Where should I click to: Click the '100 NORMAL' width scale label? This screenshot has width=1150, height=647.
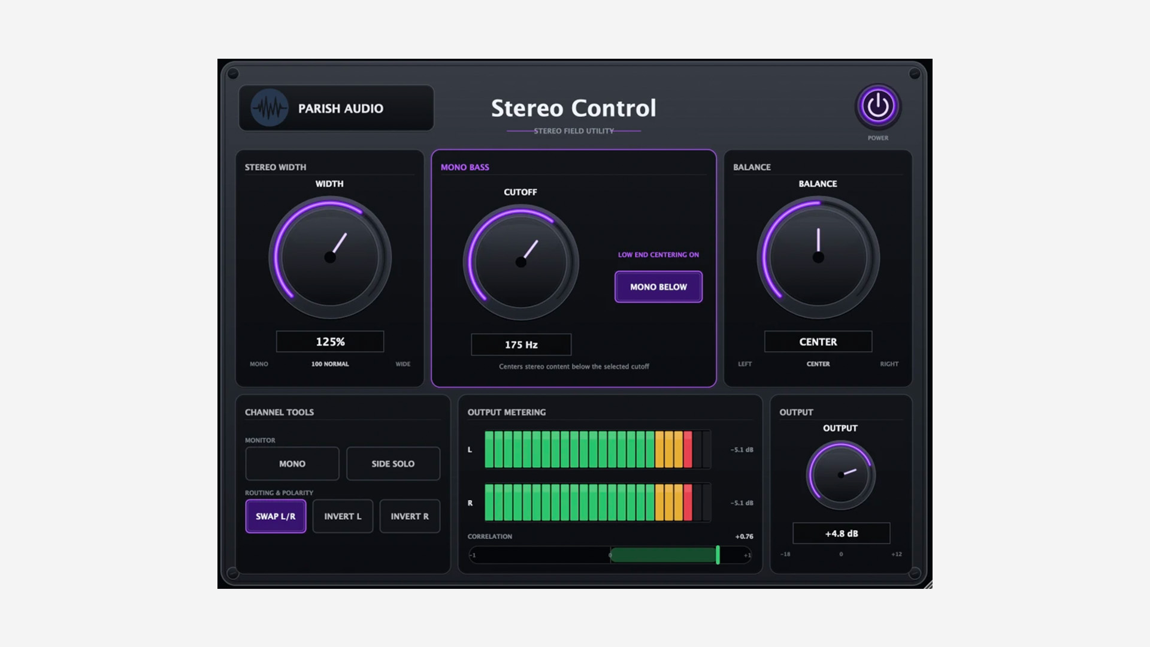point(330,364)
